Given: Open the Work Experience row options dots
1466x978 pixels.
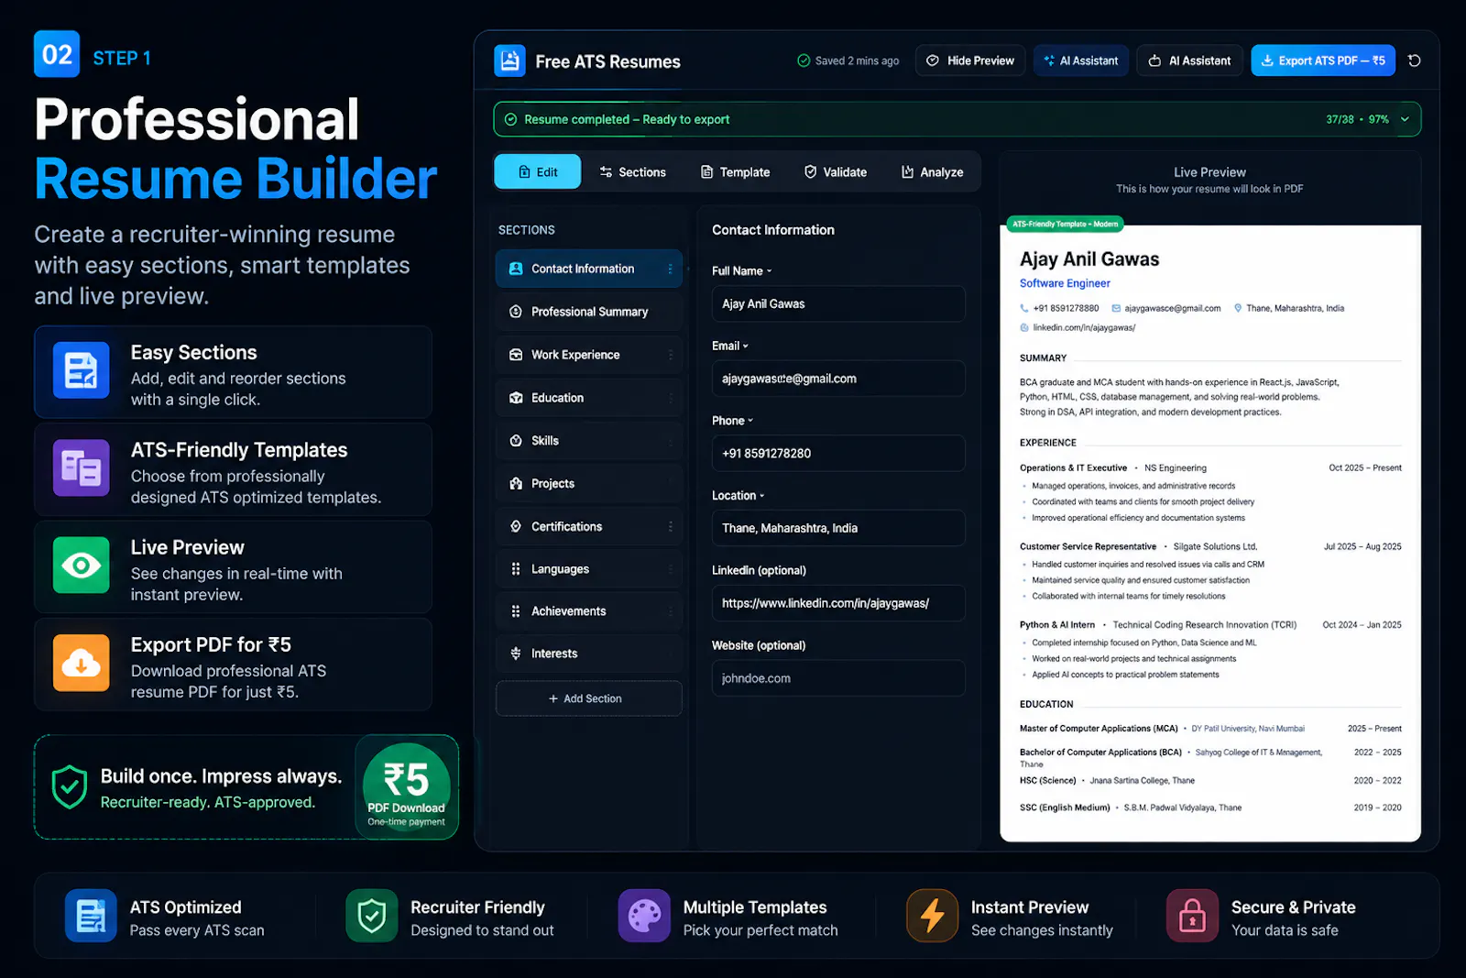Looking at the screenshot, I should point(671,355).
